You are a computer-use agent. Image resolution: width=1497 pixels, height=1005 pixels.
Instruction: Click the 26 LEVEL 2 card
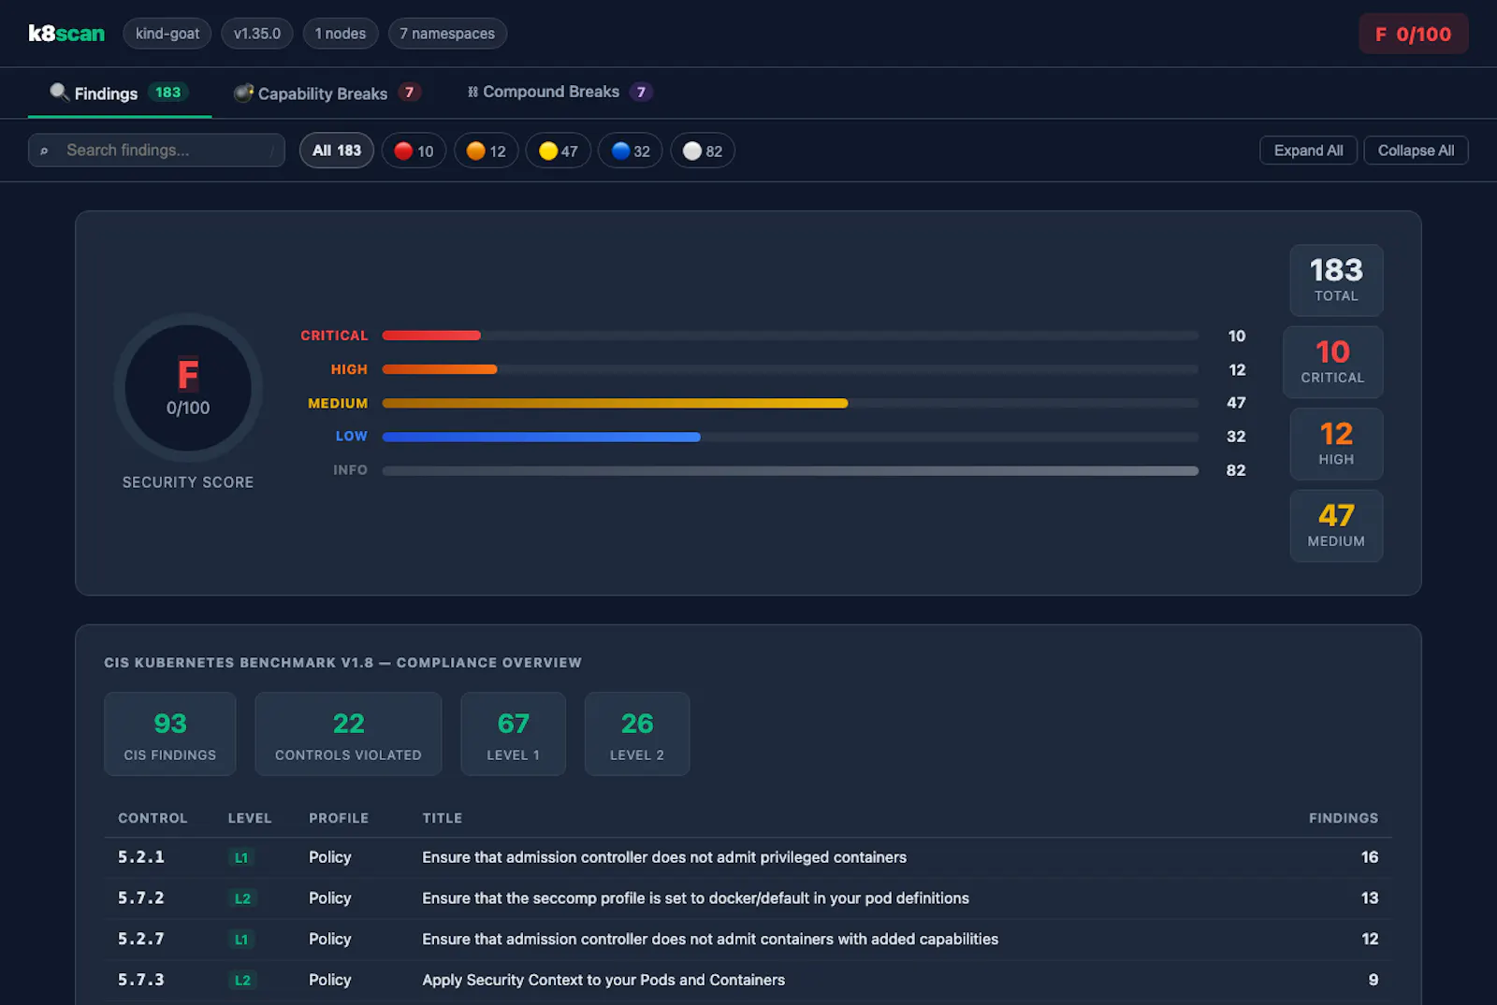637,734
